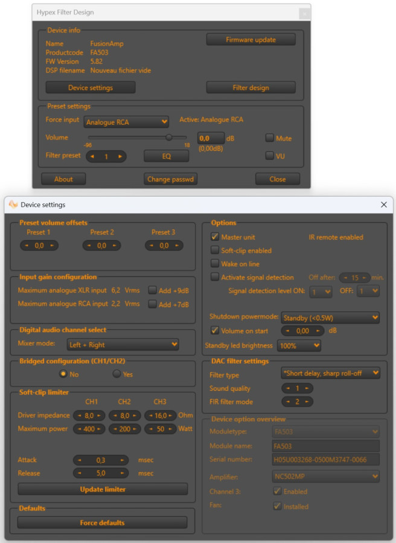Open the Mixer mode dropdown

pyautogui.click(x=123, y=345)
